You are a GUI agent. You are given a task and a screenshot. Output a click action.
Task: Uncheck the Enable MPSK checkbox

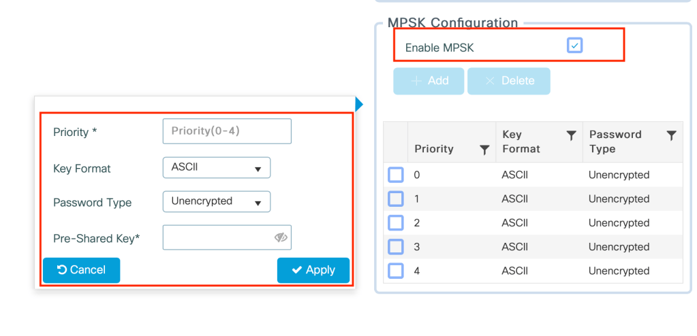point(575,46)
